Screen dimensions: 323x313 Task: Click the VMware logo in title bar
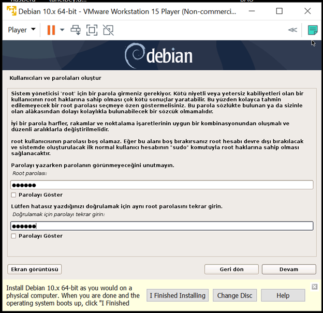[11, 11]
